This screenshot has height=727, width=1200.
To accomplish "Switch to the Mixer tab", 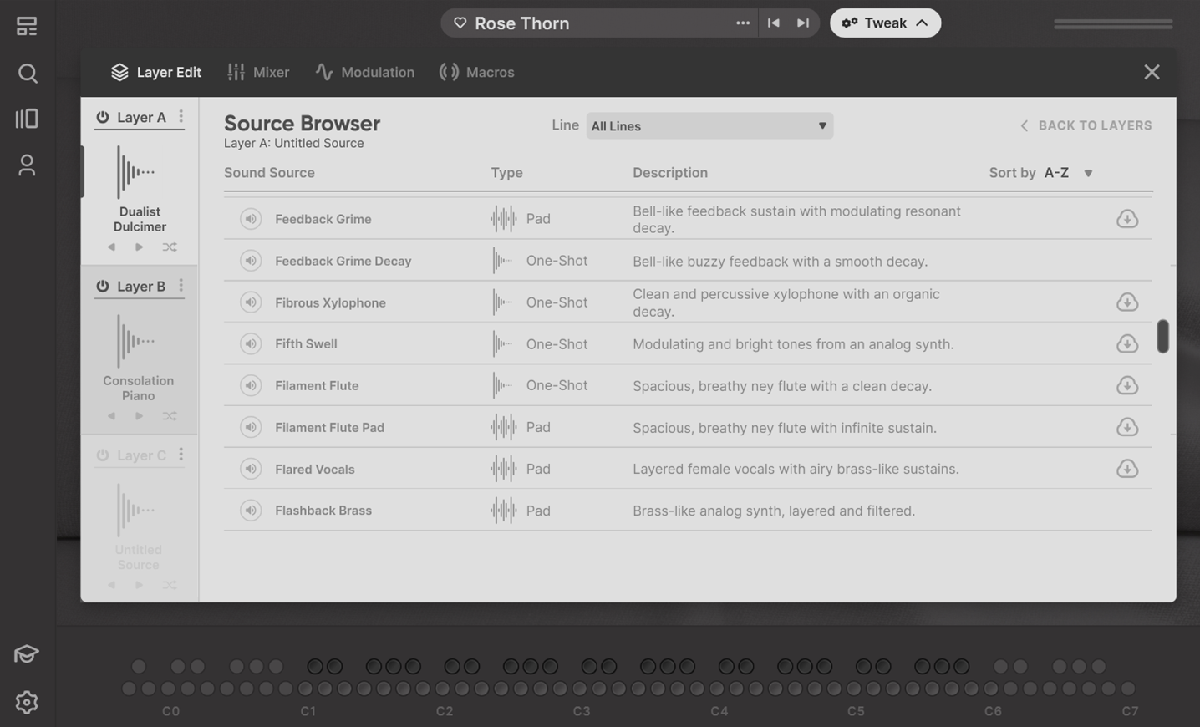I will point(258,73).
